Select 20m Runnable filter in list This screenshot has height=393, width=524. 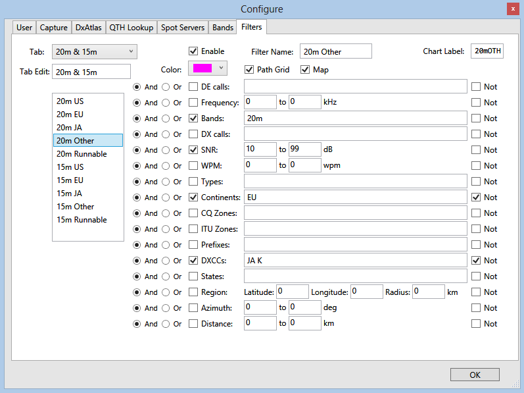[x=88, y=154]
